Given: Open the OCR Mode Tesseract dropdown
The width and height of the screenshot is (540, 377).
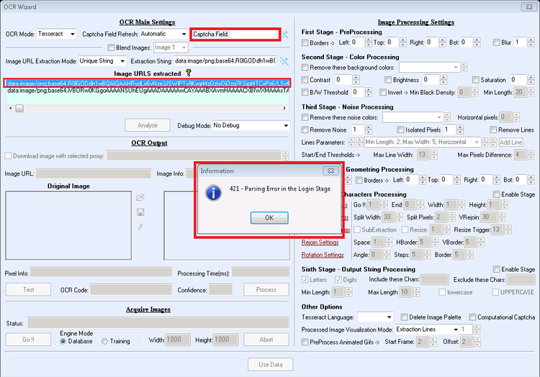Looking at the screenshot, I should (72, 34).
